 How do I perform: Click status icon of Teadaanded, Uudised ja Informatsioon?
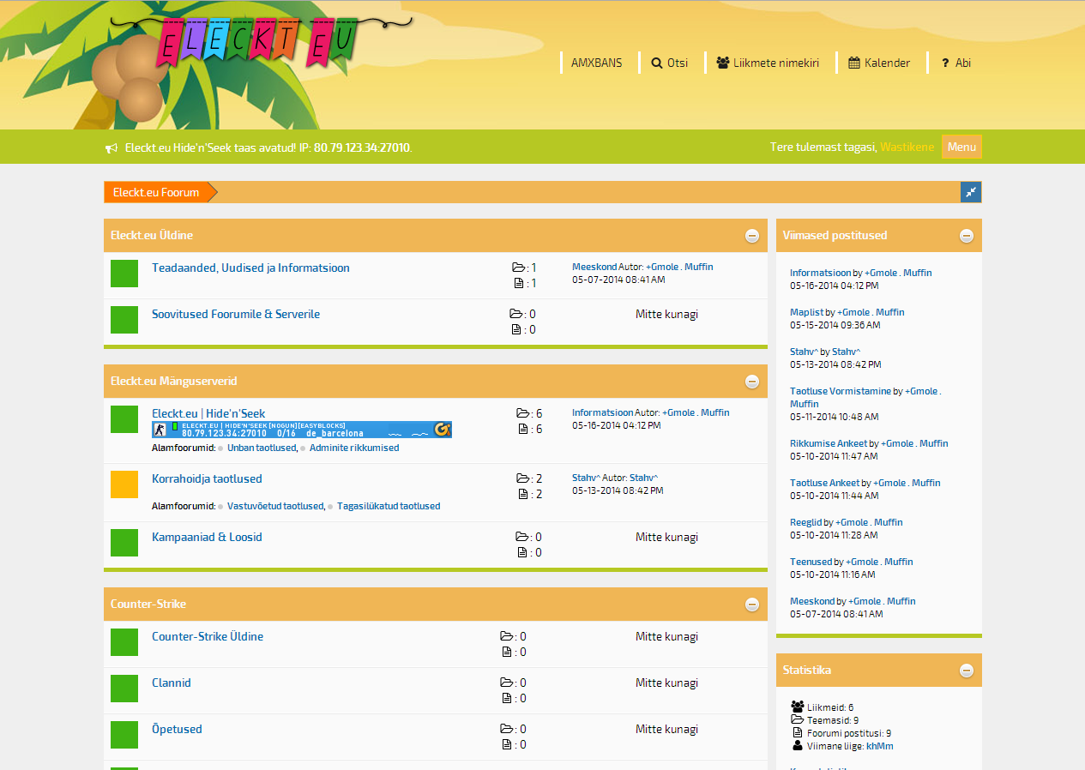tap(124, 274)
